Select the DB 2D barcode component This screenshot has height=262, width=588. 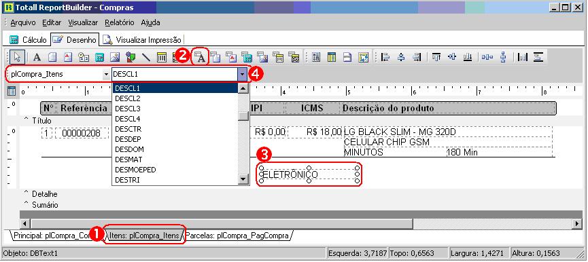click(294, 57)
